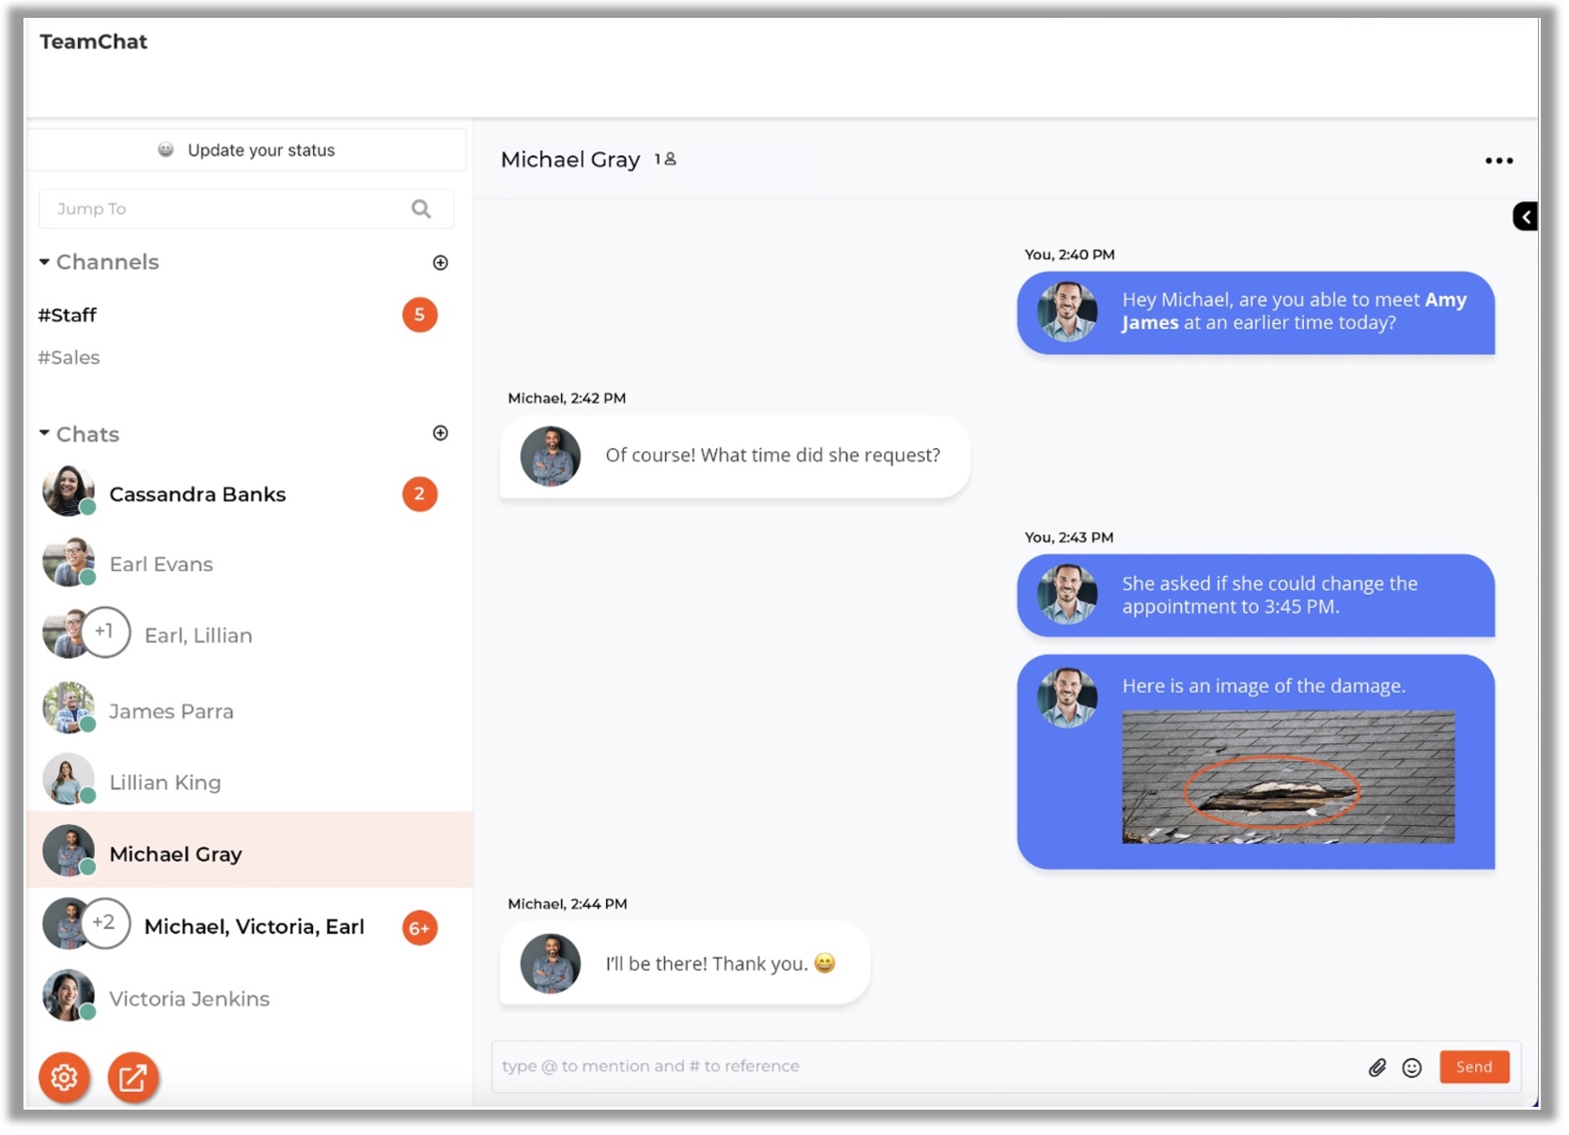Collapse the Channels section arrow

tap(44, 262)
